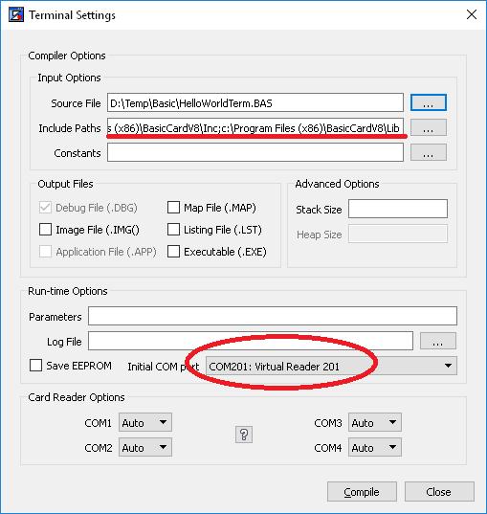Toggle the Debug File (.DBG) checkbox
Image resolution: width=487 pixels, height=514 pixels.
point(45,208)
